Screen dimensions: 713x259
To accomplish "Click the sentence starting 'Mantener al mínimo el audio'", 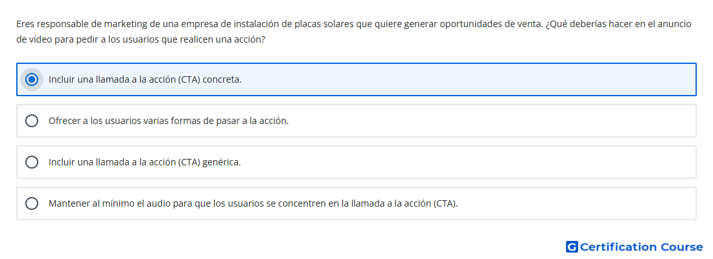I will pos(253,203).
